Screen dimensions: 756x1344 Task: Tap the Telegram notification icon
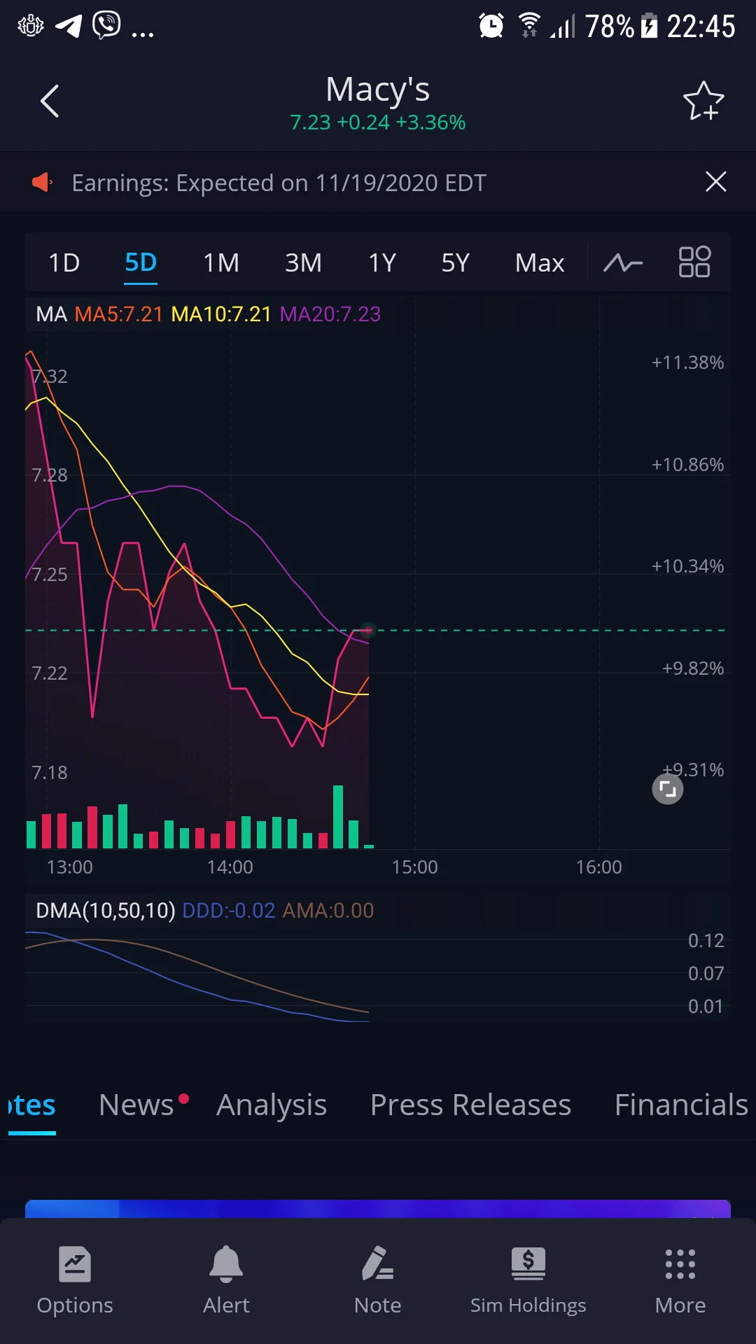tap(69, 26)
